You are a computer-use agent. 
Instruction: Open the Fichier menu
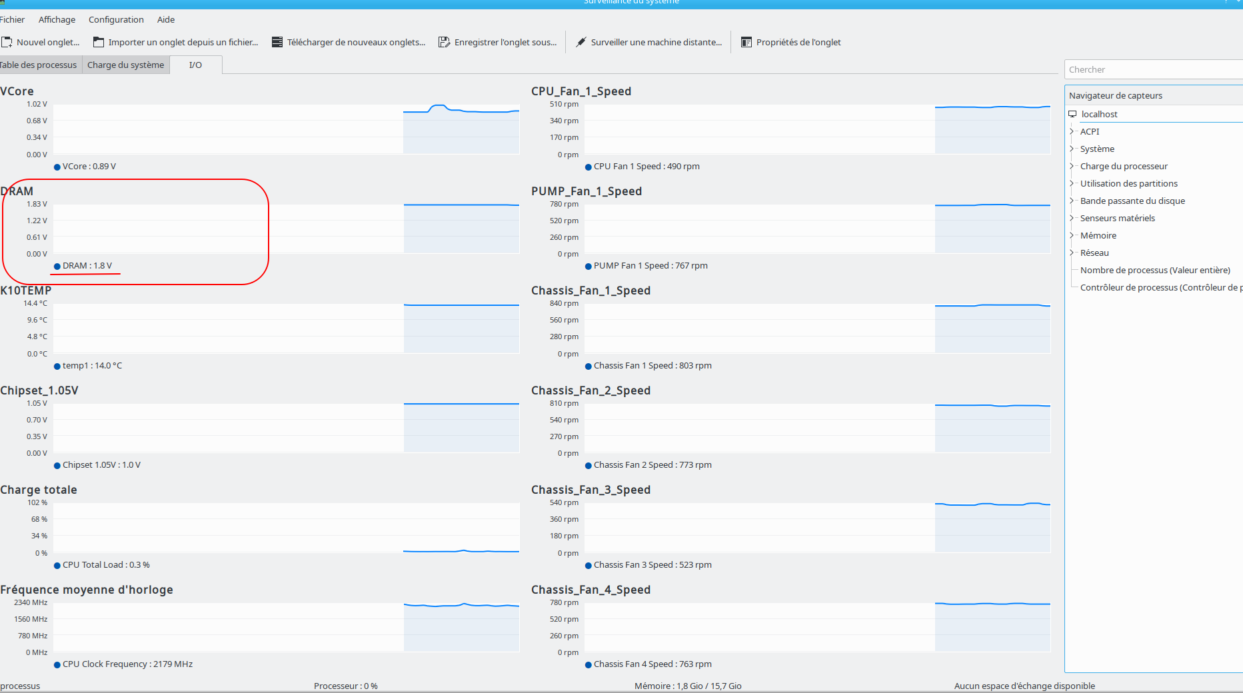pos(12,19)
